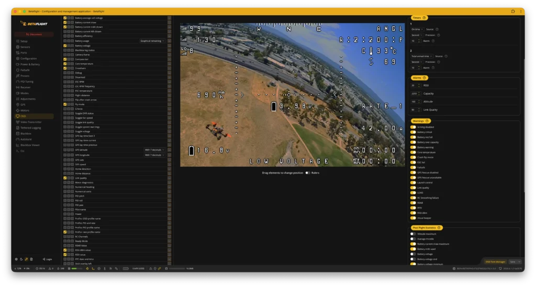Click the dark mode icon beside settings gear
The width and height of the screenshot is (536, 287).
pos(21,259)
